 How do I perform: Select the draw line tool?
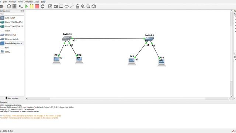point(72,6)
